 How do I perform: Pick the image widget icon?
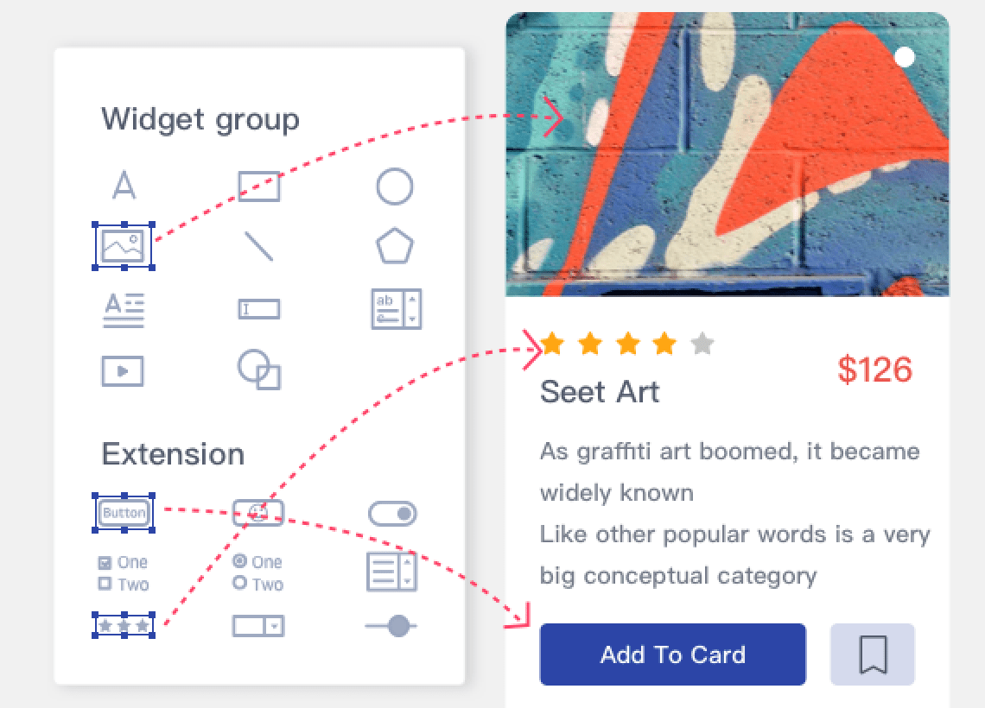click(124, 246)
